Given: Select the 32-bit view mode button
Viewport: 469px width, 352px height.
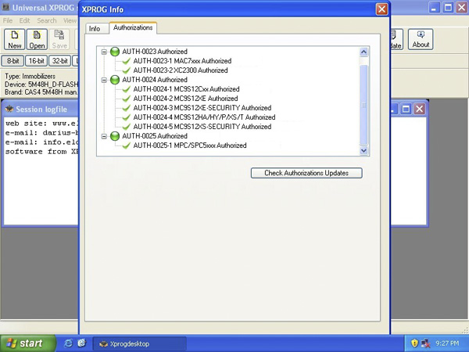Looking at the screenshot, I should coord(61,61).
